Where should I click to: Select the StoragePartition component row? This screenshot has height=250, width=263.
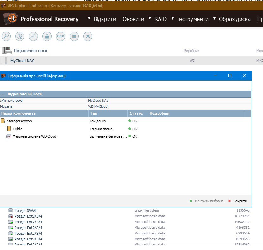point(125,121)
